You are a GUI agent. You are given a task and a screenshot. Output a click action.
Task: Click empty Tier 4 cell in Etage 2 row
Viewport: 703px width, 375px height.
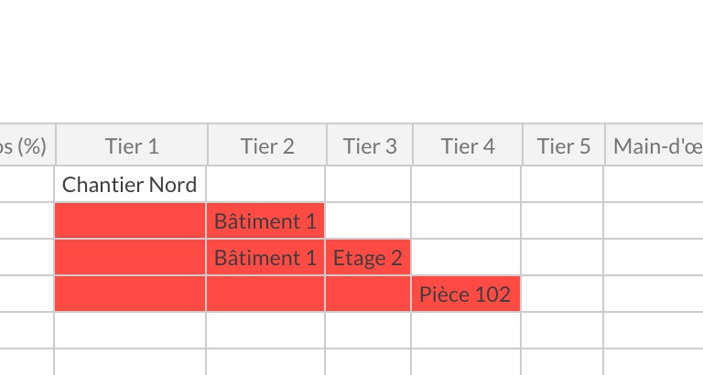click(x=466, y=258)
